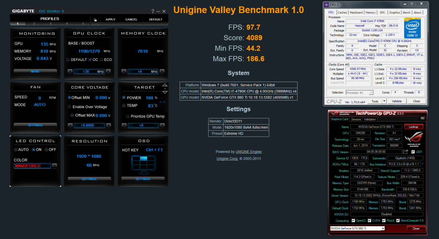Select Offset MIN radio button
The image size is (439, 239).
(x=70, y=98)
